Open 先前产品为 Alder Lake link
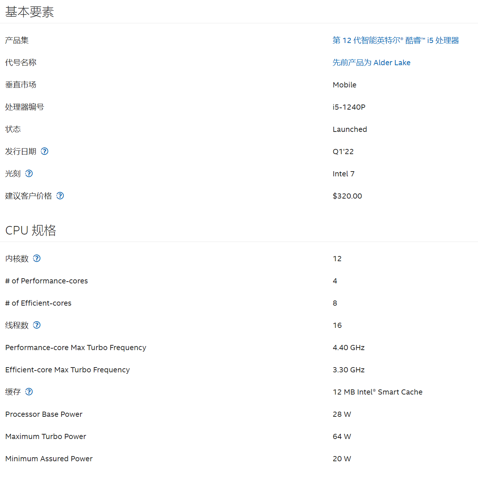Screen dimensions: 478x482 point(372,63)
